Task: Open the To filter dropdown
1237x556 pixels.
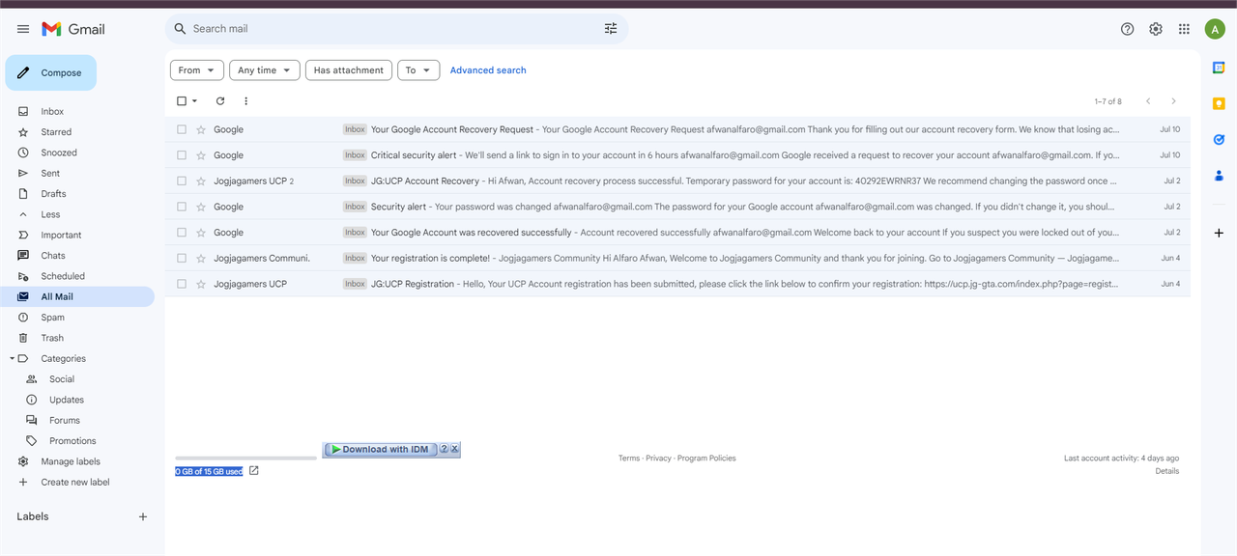Action: (418, 70)
